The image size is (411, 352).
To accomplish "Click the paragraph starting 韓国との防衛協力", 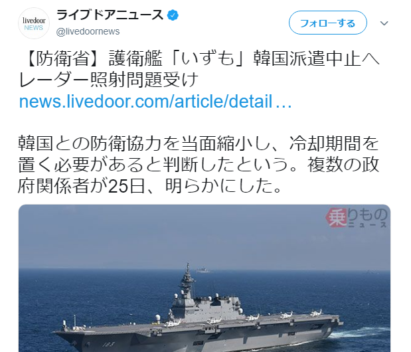I will pos(199,165).
